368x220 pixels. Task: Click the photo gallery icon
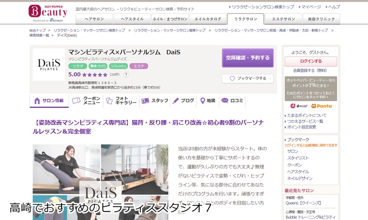109,101
